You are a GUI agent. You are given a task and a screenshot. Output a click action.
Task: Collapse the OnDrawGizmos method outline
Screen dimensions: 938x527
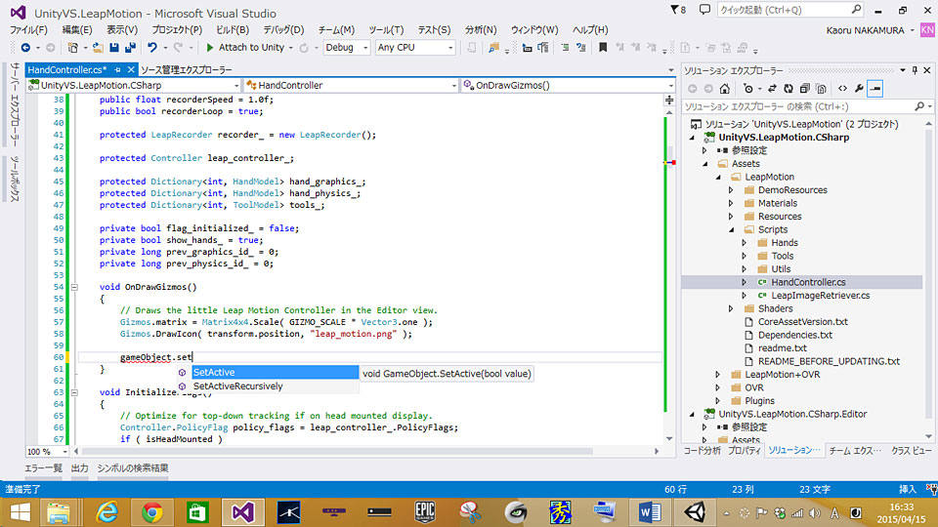pyautogui.click(x=74, y=287)
